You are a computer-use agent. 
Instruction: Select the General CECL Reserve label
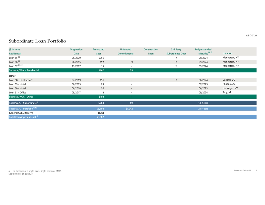point(21,113)
